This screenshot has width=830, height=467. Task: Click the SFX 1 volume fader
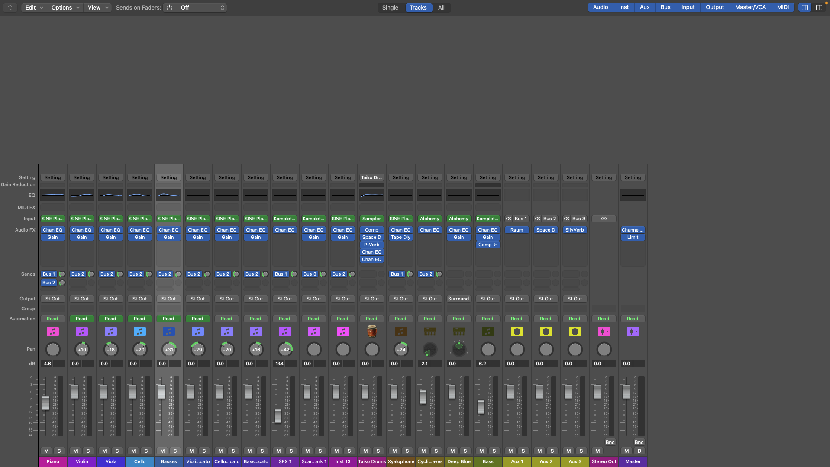click(x=278, y=415)
